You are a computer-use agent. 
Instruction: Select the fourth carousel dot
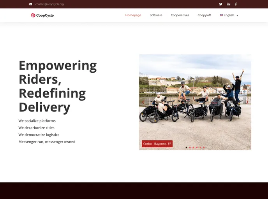tap(197, 147)
